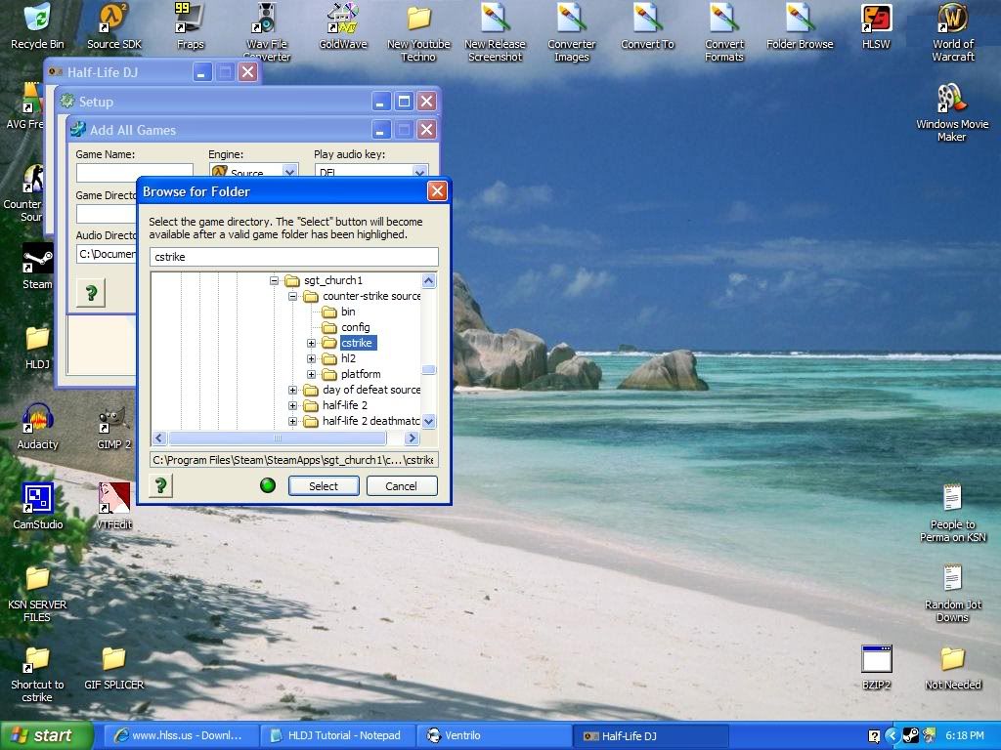1001x750 pixels.
Task: Expand the day of defeat source folder
Action: pos(292,390)
